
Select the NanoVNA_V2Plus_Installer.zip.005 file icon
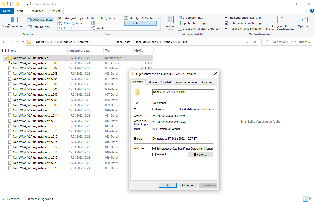pos(10,84)
